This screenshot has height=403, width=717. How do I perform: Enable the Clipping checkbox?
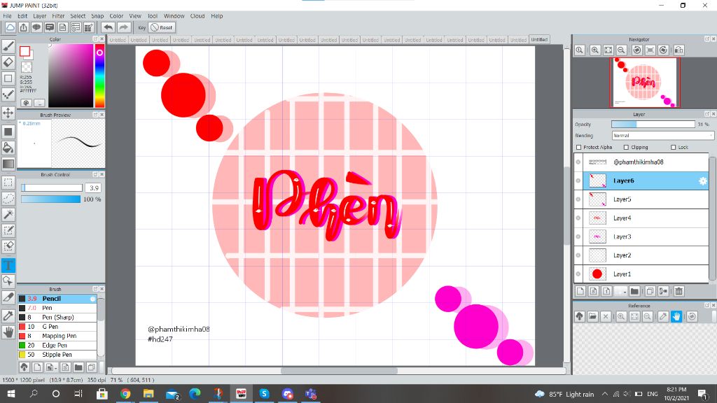[626, 147]
